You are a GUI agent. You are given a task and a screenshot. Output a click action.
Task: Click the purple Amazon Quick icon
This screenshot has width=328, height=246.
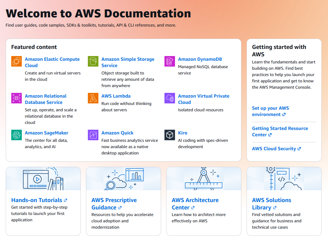pyautogui.click(x=93, y=135)
